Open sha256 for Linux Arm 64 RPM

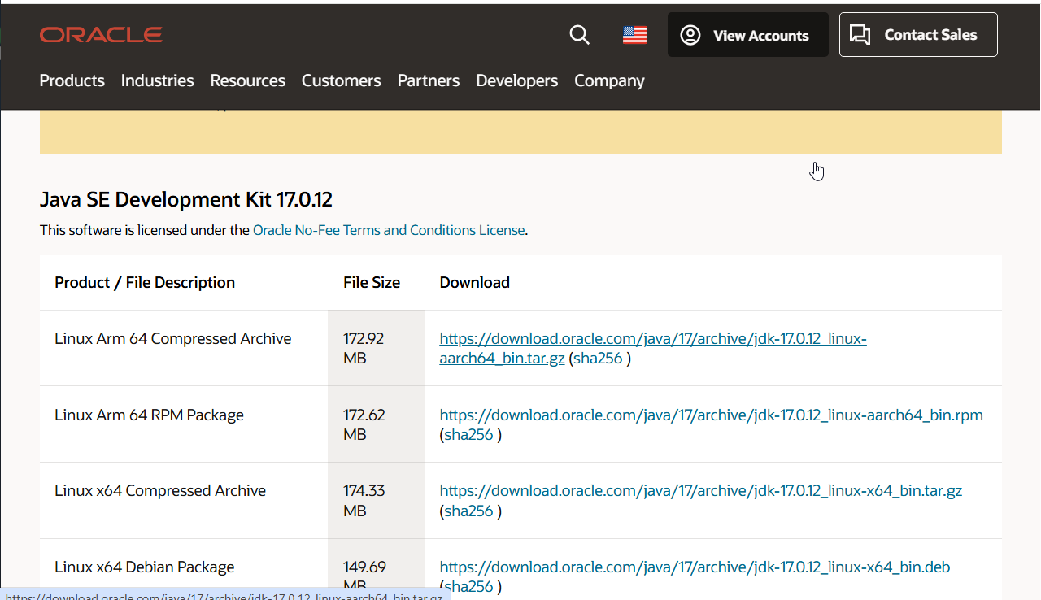click(x=468, y=435)
